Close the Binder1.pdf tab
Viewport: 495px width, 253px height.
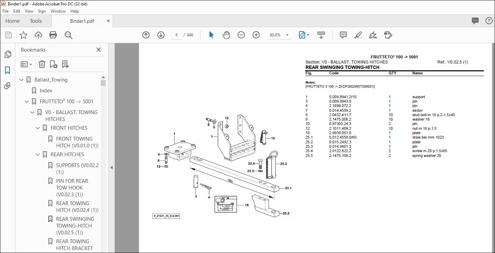pyautogui.click(x=109, y=21)
